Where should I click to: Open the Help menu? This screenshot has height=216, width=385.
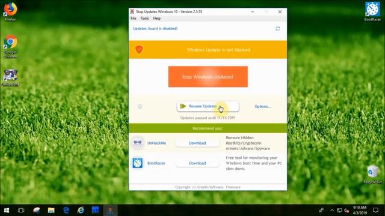[156, 19]
